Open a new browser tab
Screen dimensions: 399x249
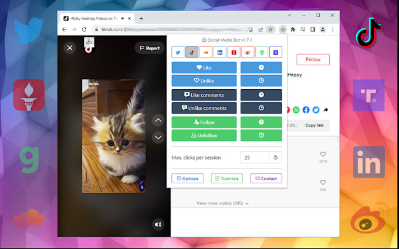coord(141,18)
